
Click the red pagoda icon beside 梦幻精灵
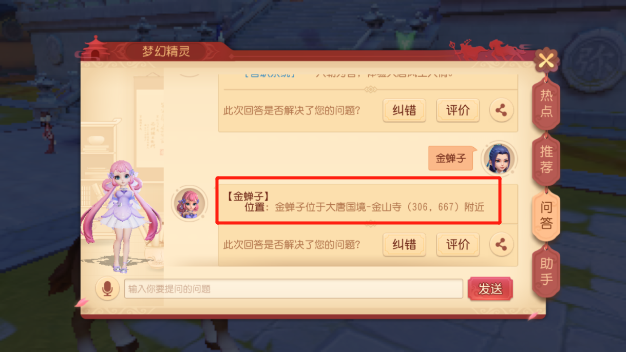(96, 49)
